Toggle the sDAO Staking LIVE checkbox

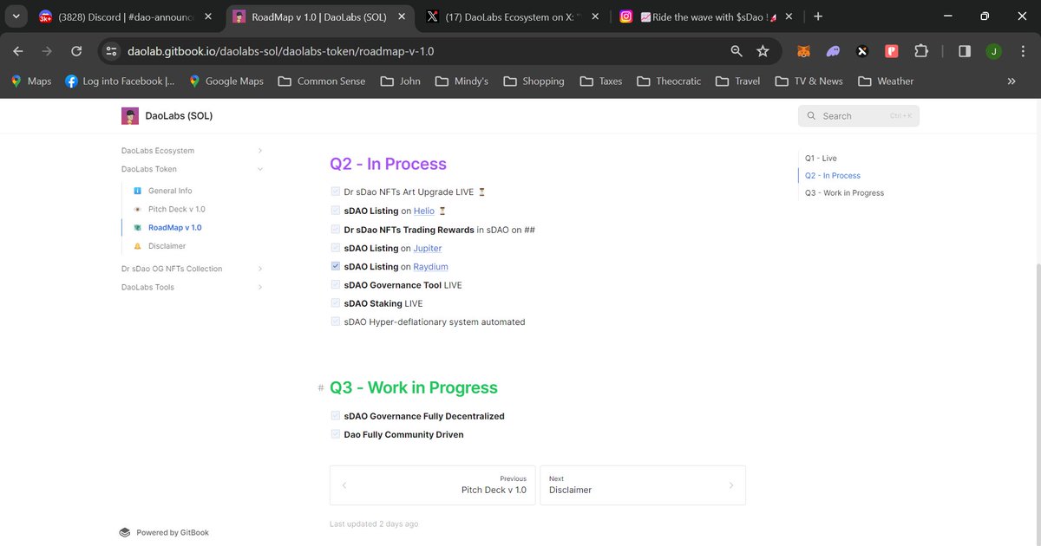(x=336, y=303)
